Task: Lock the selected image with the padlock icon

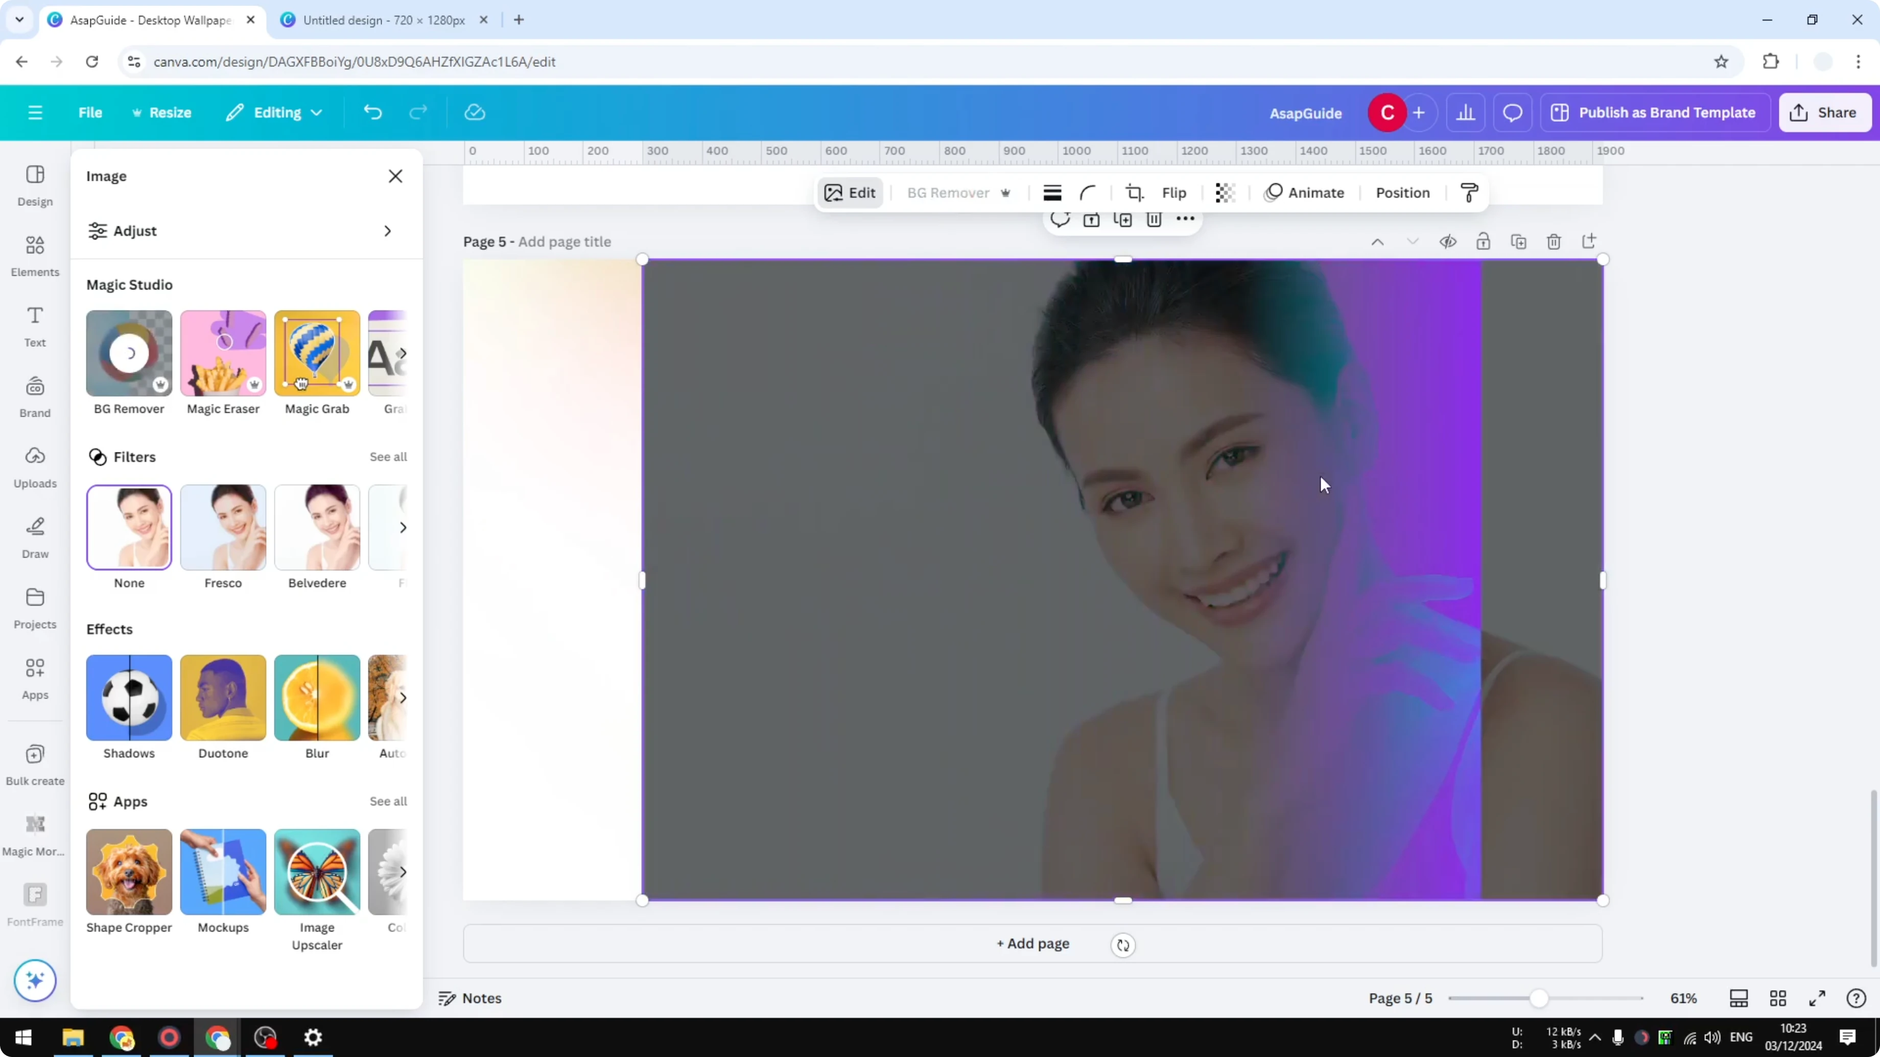Action: point(1484,242)
